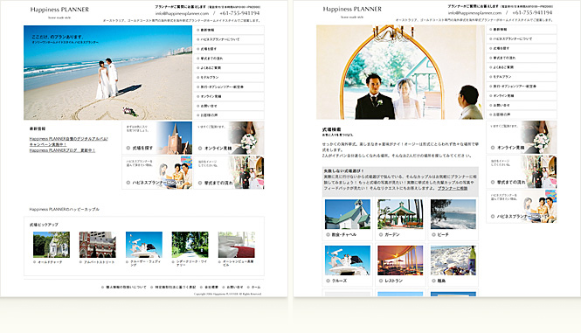Screen dimensions: 581x333
Task: Open the Happiness PLANNER blog update link
Action: click(62, 150)
